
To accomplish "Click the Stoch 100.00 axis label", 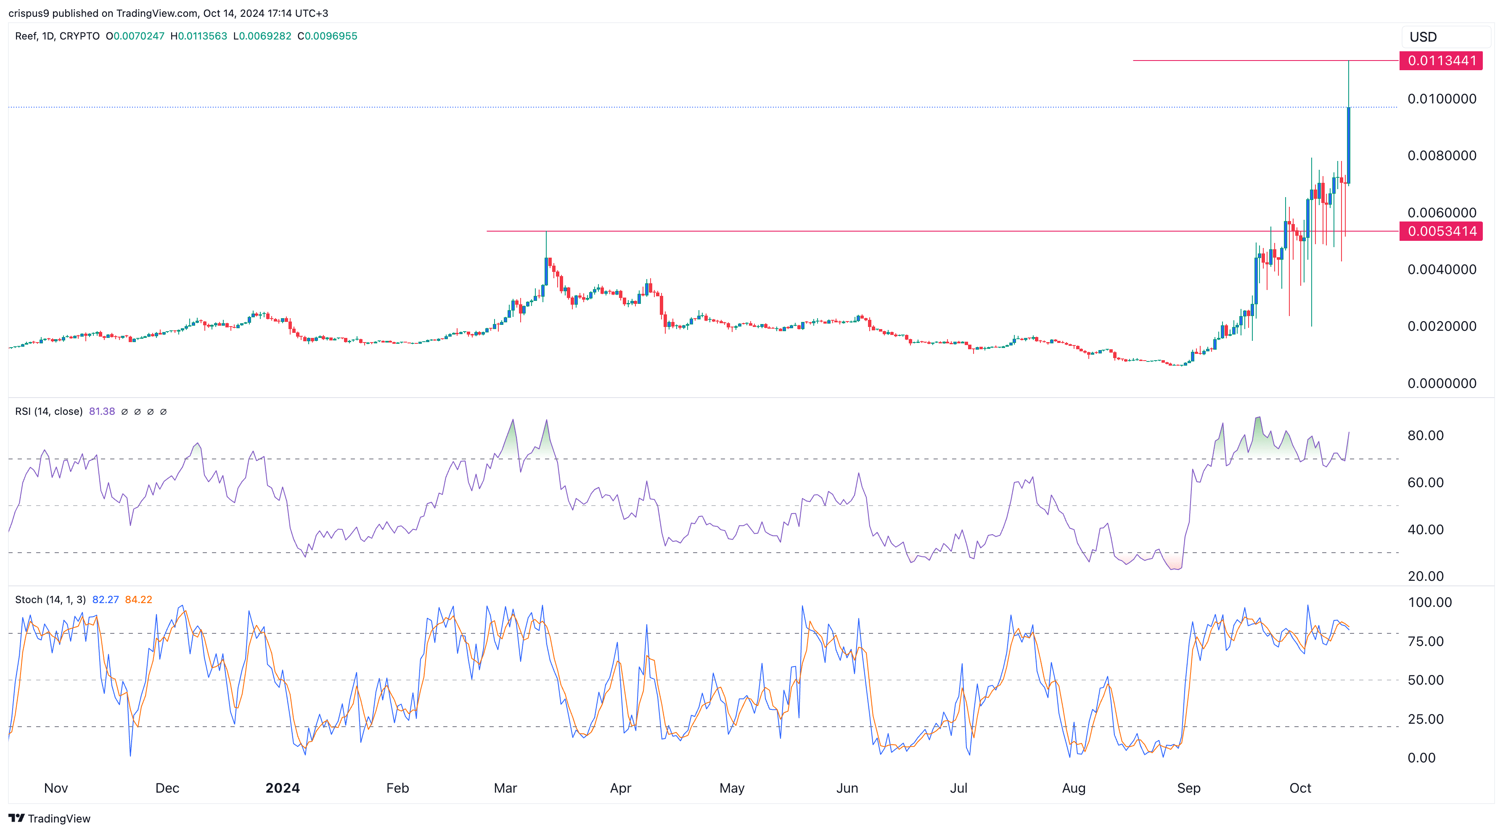I will click(x=1429, y=602).
